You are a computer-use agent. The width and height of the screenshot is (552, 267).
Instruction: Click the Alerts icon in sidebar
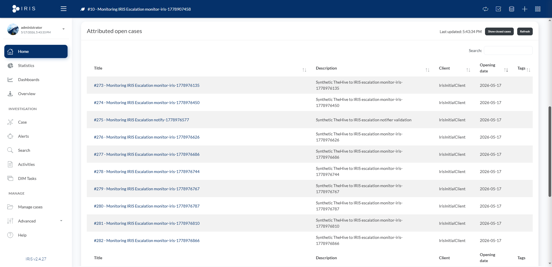click(x=10, y=136)
